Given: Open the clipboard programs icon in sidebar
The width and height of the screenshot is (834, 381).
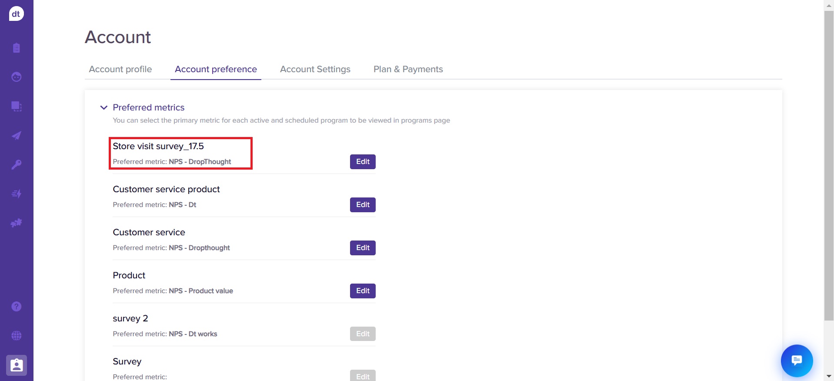Looking at the screenshot, I should coord(17,48).
